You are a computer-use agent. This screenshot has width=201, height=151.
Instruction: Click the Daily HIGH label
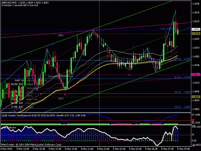tap(166, 29)
